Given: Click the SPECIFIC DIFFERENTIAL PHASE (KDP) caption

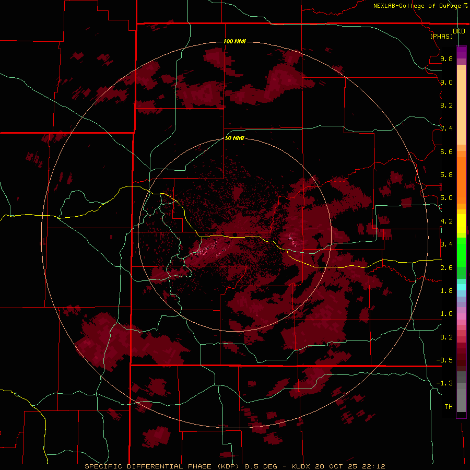Looking at the screenshot, I should 162,466.
